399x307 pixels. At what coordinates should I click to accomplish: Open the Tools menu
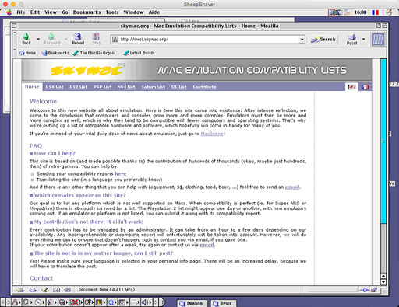pos(112,12)
